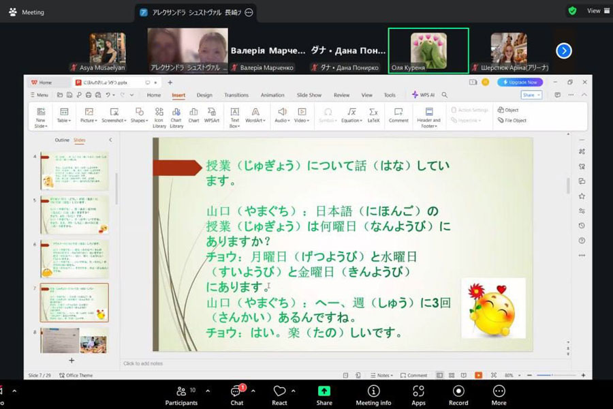Screen dimensions: 613x409
Task: Start recording with the Record button
Action: pyautogui.click(x=458, y=394)
